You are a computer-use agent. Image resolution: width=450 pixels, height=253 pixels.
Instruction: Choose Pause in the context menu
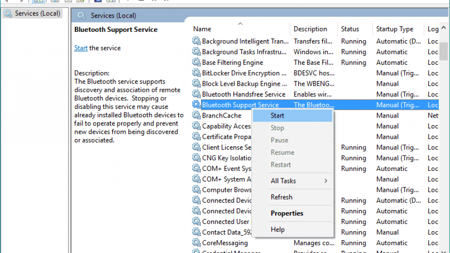pyautogui.click(x=292, y=140)
